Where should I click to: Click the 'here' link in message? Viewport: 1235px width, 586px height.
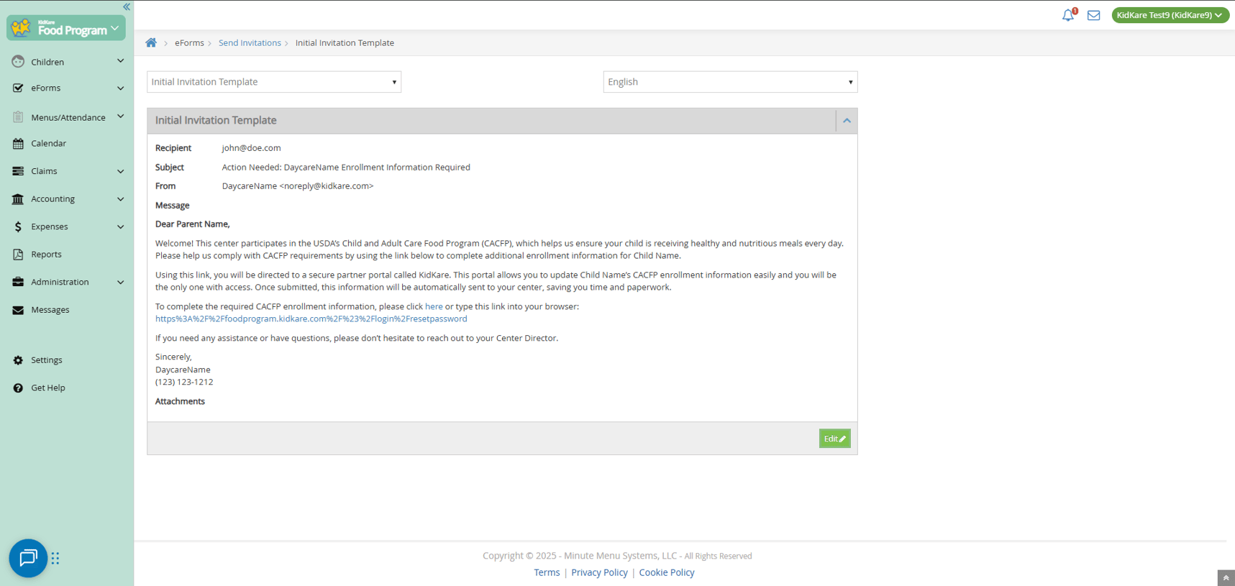click(434, 306)
